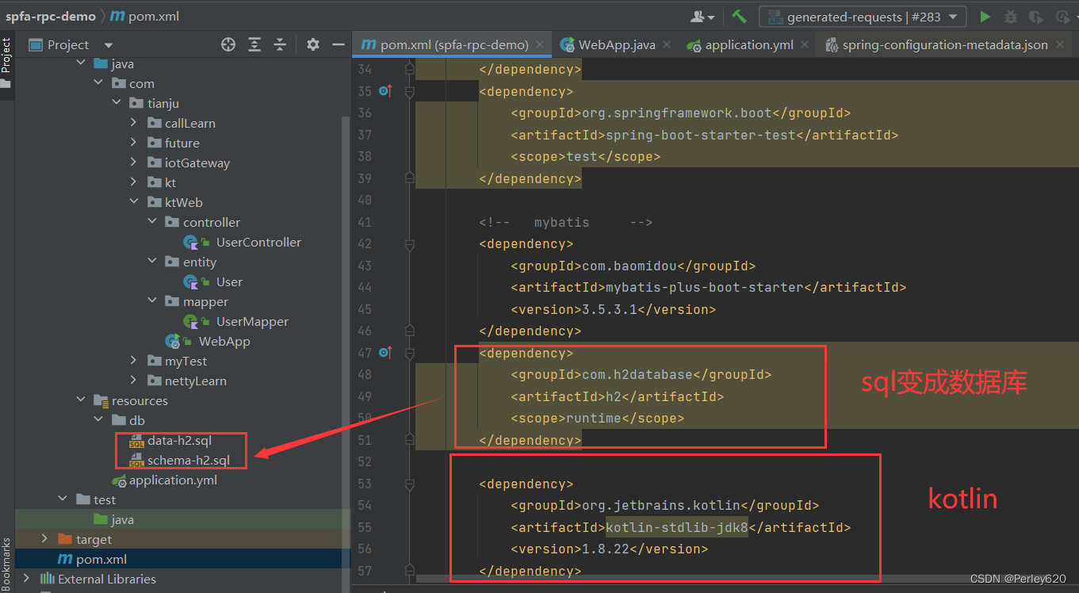Close the pom.xml editor tab
Viewport: 1079px width, 593px height.
click(x=540, y=45)
